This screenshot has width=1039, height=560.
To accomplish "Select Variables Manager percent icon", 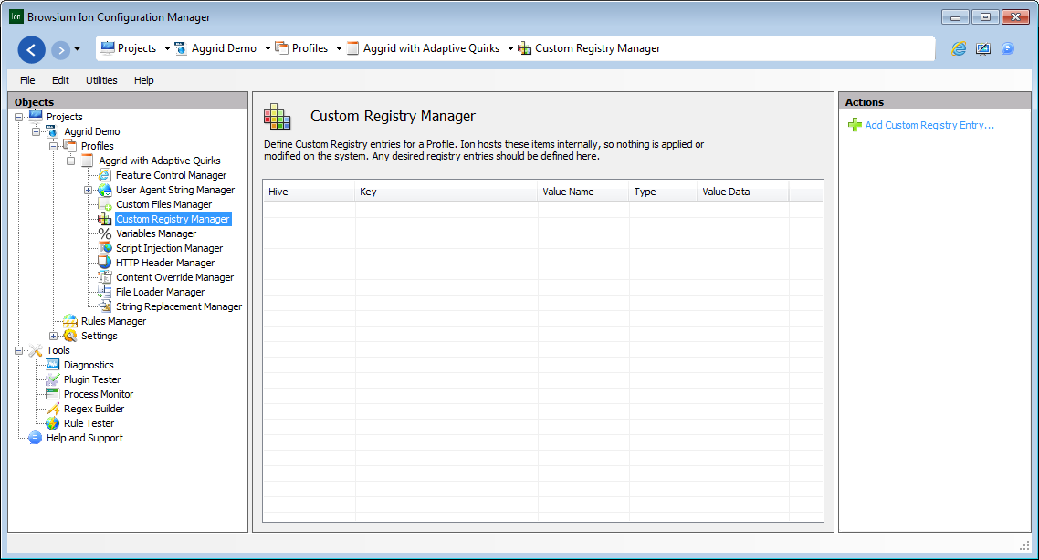I will [x=105, y=233].
